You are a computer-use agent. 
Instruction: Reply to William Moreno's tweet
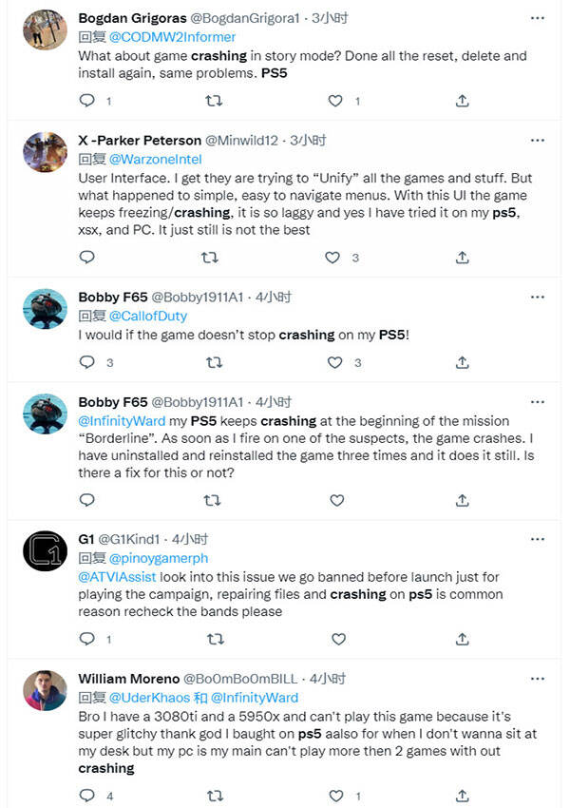[x=87, y=795]
